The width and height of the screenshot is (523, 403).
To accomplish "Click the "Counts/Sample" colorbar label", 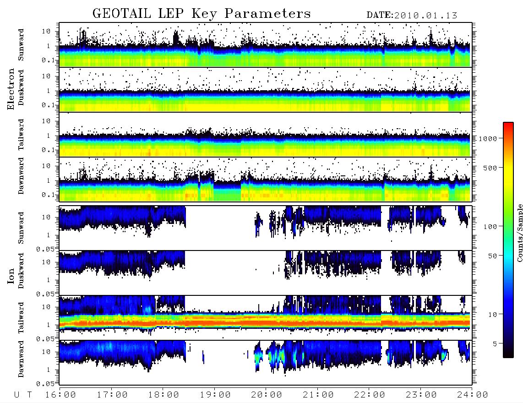I will pos(519,233).
